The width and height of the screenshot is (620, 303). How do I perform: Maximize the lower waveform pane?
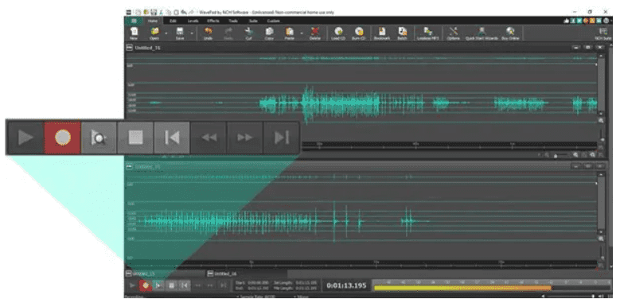point(588,166)
